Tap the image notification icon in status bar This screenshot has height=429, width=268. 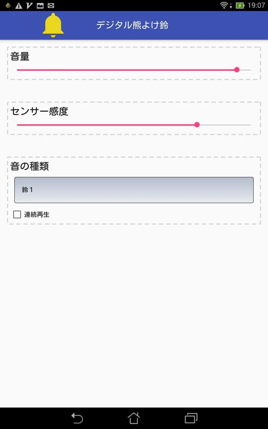point(40,6)
